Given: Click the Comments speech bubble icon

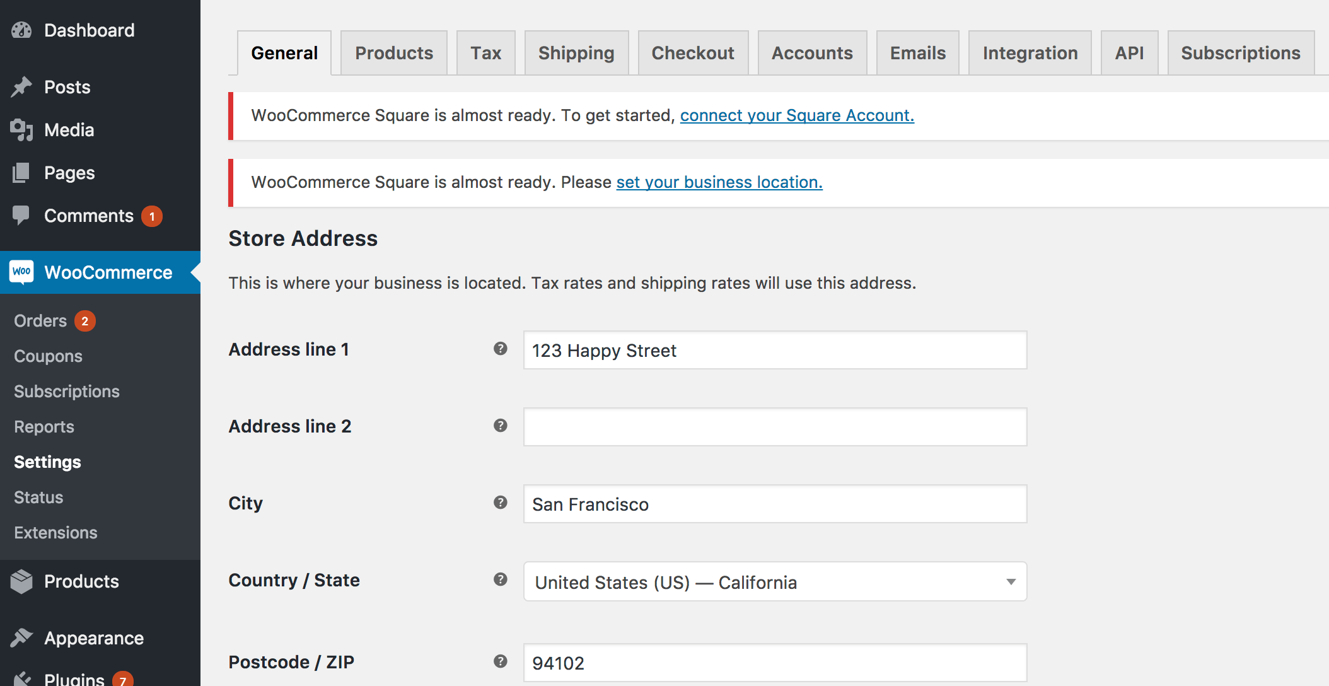Looking at the screenshot, I should click(x=21, y=215).
